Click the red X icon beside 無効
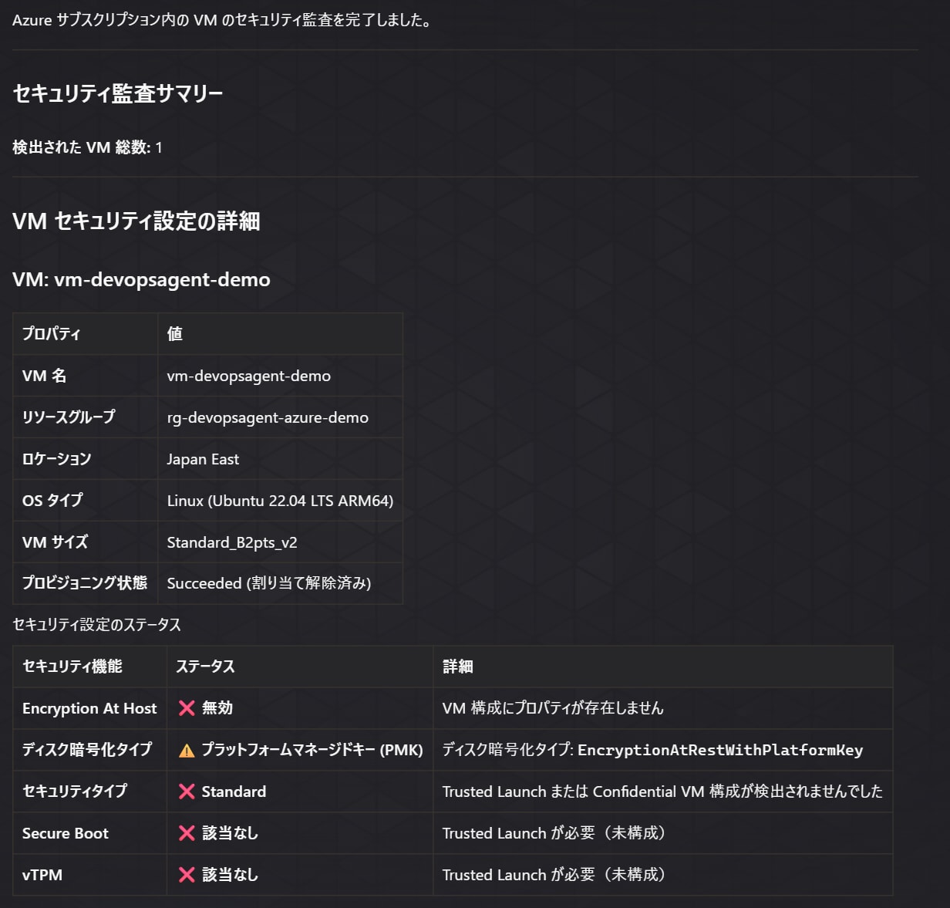 click(187, 708)
